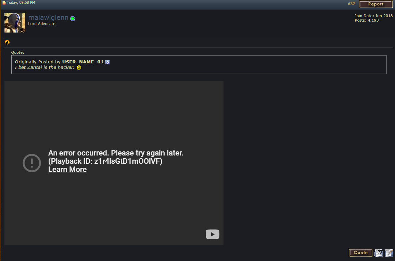The width and height of the screenshot is (395, 261).
Task: Open the post #37 permalink
Action: tap(351, 4)
